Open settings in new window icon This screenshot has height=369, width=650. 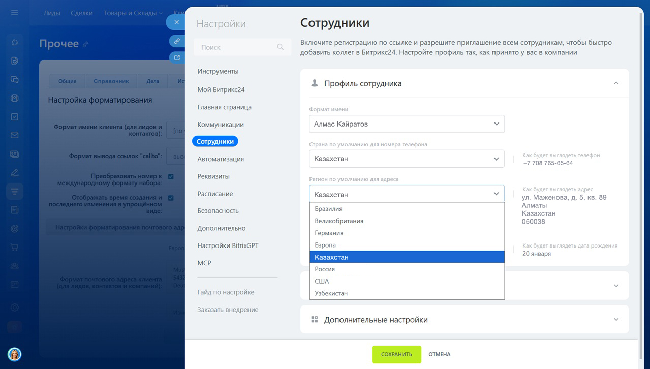pos(177,58)
